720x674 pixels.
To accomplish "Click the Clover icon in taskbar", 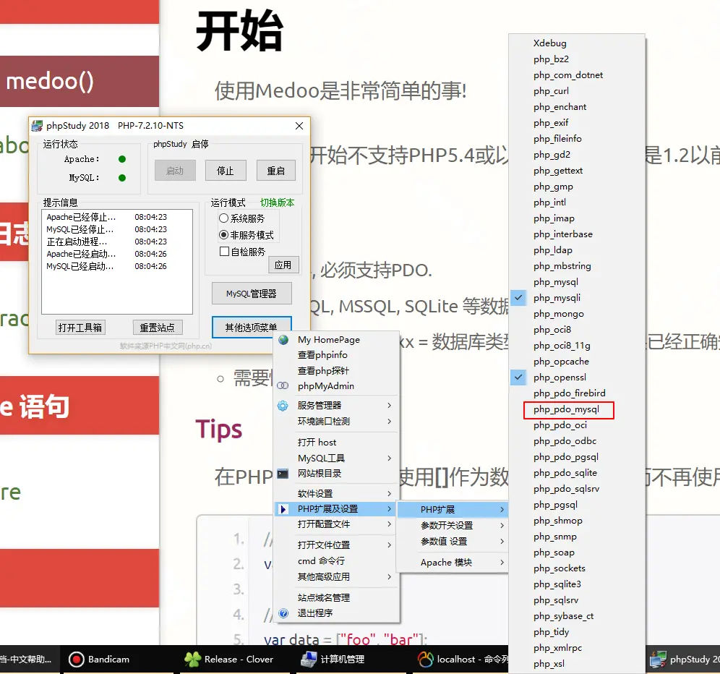I will [192, 660].
